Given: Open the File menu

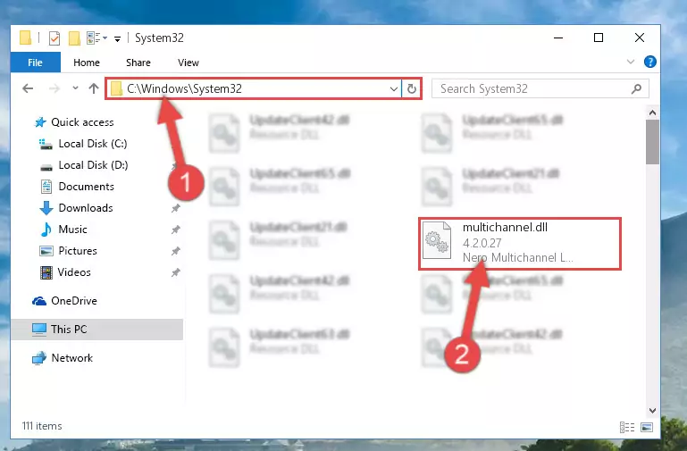Looking at the screenshot, I should pyautogui.click(x=35, y=63).
